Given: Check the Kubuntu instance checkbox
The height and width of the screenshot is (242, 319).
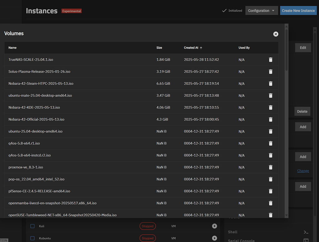Looking at the screenshot, I should tap(32, 238).
